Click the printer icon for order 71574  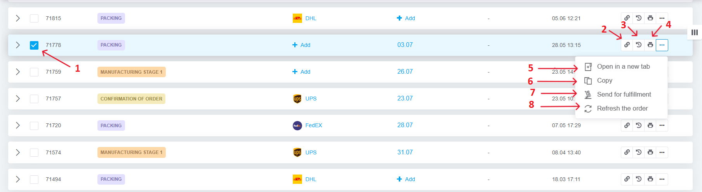click(x=650, y=152)
